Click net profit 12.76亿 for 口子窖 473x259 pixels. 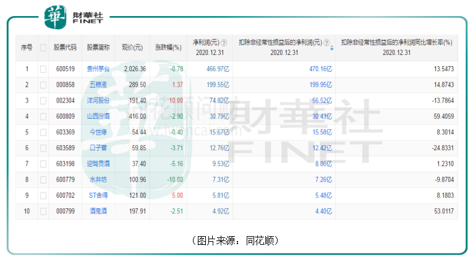(219, 148)
